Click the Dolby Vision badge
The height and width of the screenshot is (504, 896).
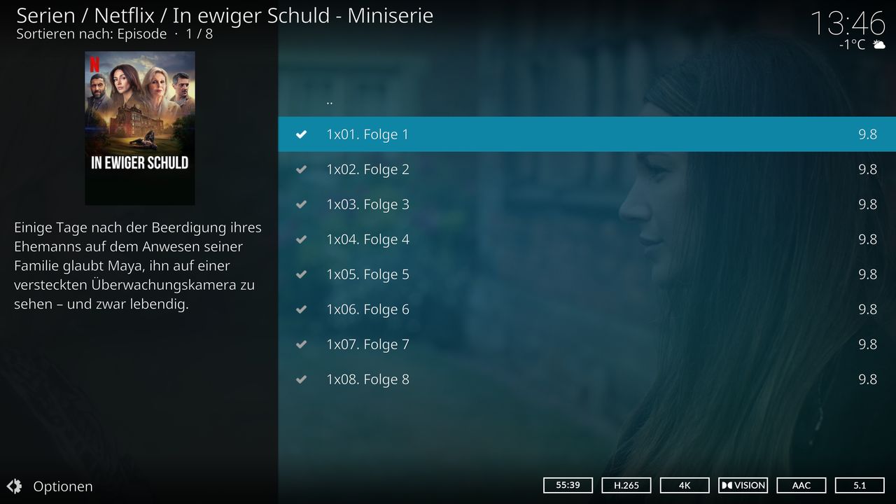pyautogui.click(x=743, y=485)
